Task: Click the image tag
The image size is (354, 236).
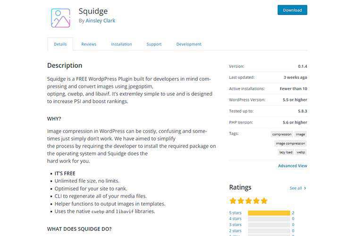Action: point(301,134)
